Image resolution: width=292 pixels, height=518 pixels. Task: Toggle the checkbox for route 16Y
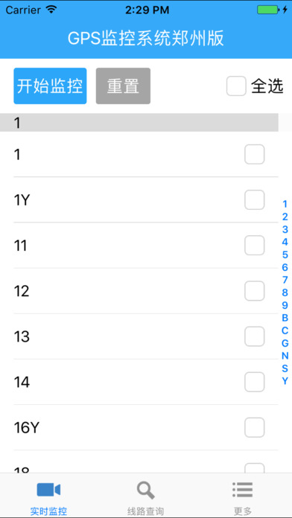click(254, 427)
